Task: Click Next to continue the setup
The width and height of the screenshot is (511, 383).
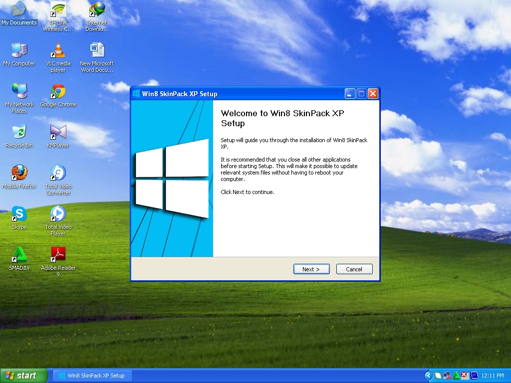Action: coord(311,269)
